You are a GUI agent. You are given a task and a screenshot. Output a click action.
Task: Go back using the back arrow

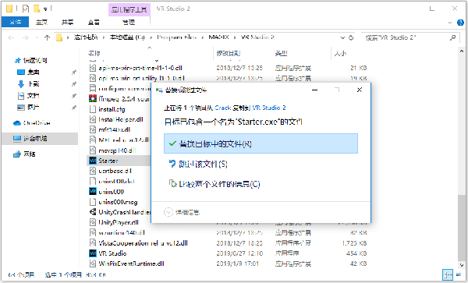tap(12, 37)
